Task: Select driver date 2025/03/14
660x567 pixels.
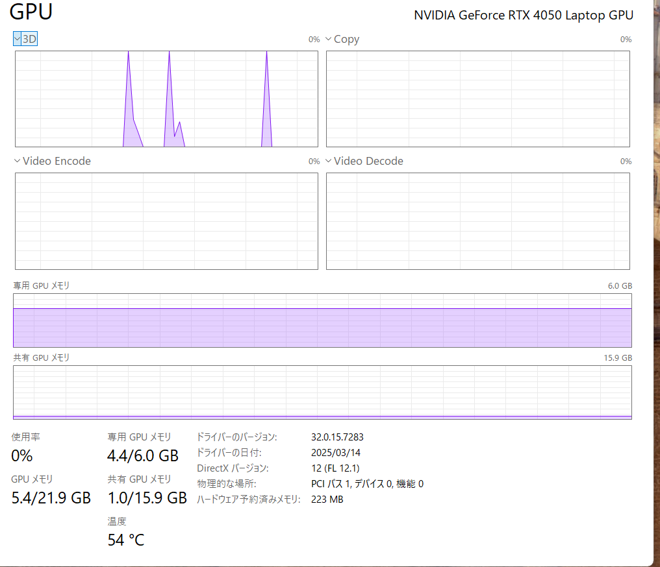Action: (x=335, y=453)
